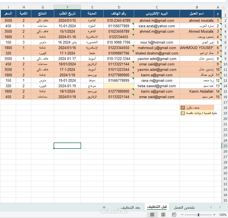Zoom out using the minus button

[182, 215]
